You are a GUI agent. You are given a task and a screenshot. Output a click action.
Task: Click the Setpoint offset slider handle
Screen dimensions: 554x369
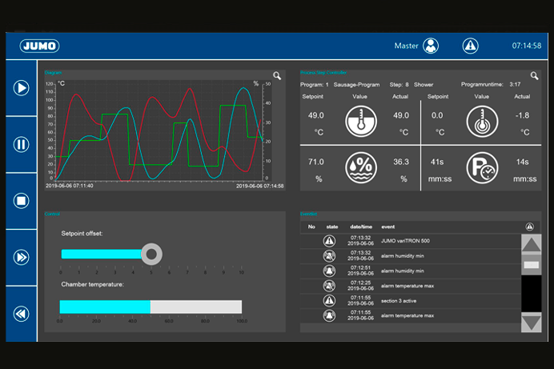point(151,255)
